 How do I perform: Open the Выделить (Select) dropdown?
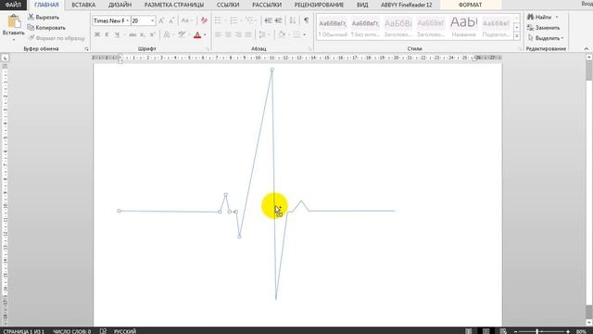tap(546, 38)
